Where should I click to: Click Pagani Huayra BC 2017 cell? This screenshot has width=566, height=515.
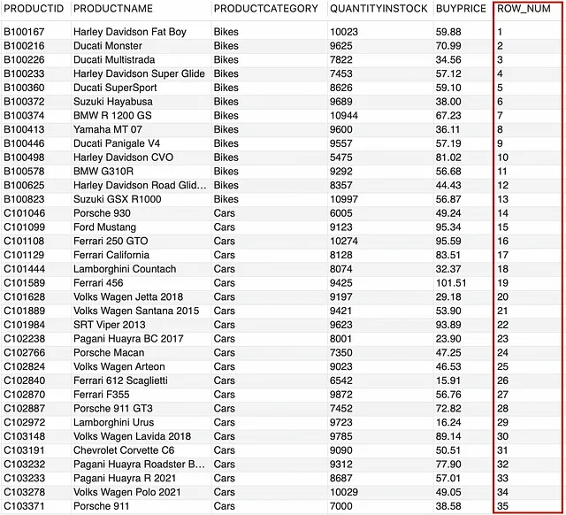click(128, 339)
